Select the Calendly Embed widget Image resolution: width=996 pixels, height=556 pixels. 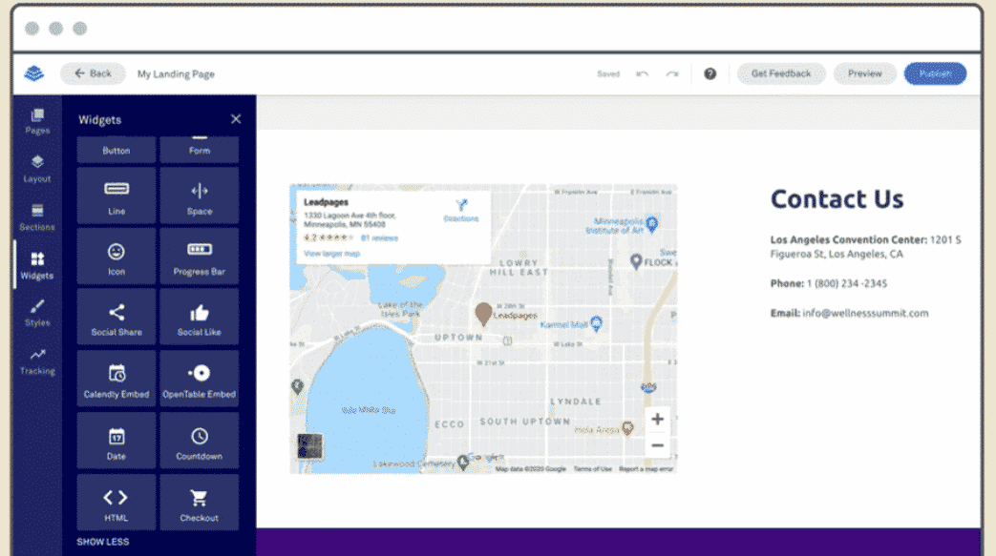click(117, 379)
